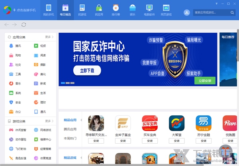
Task: Open the 安全 security shield icon
Action: (x=11, y=102)
